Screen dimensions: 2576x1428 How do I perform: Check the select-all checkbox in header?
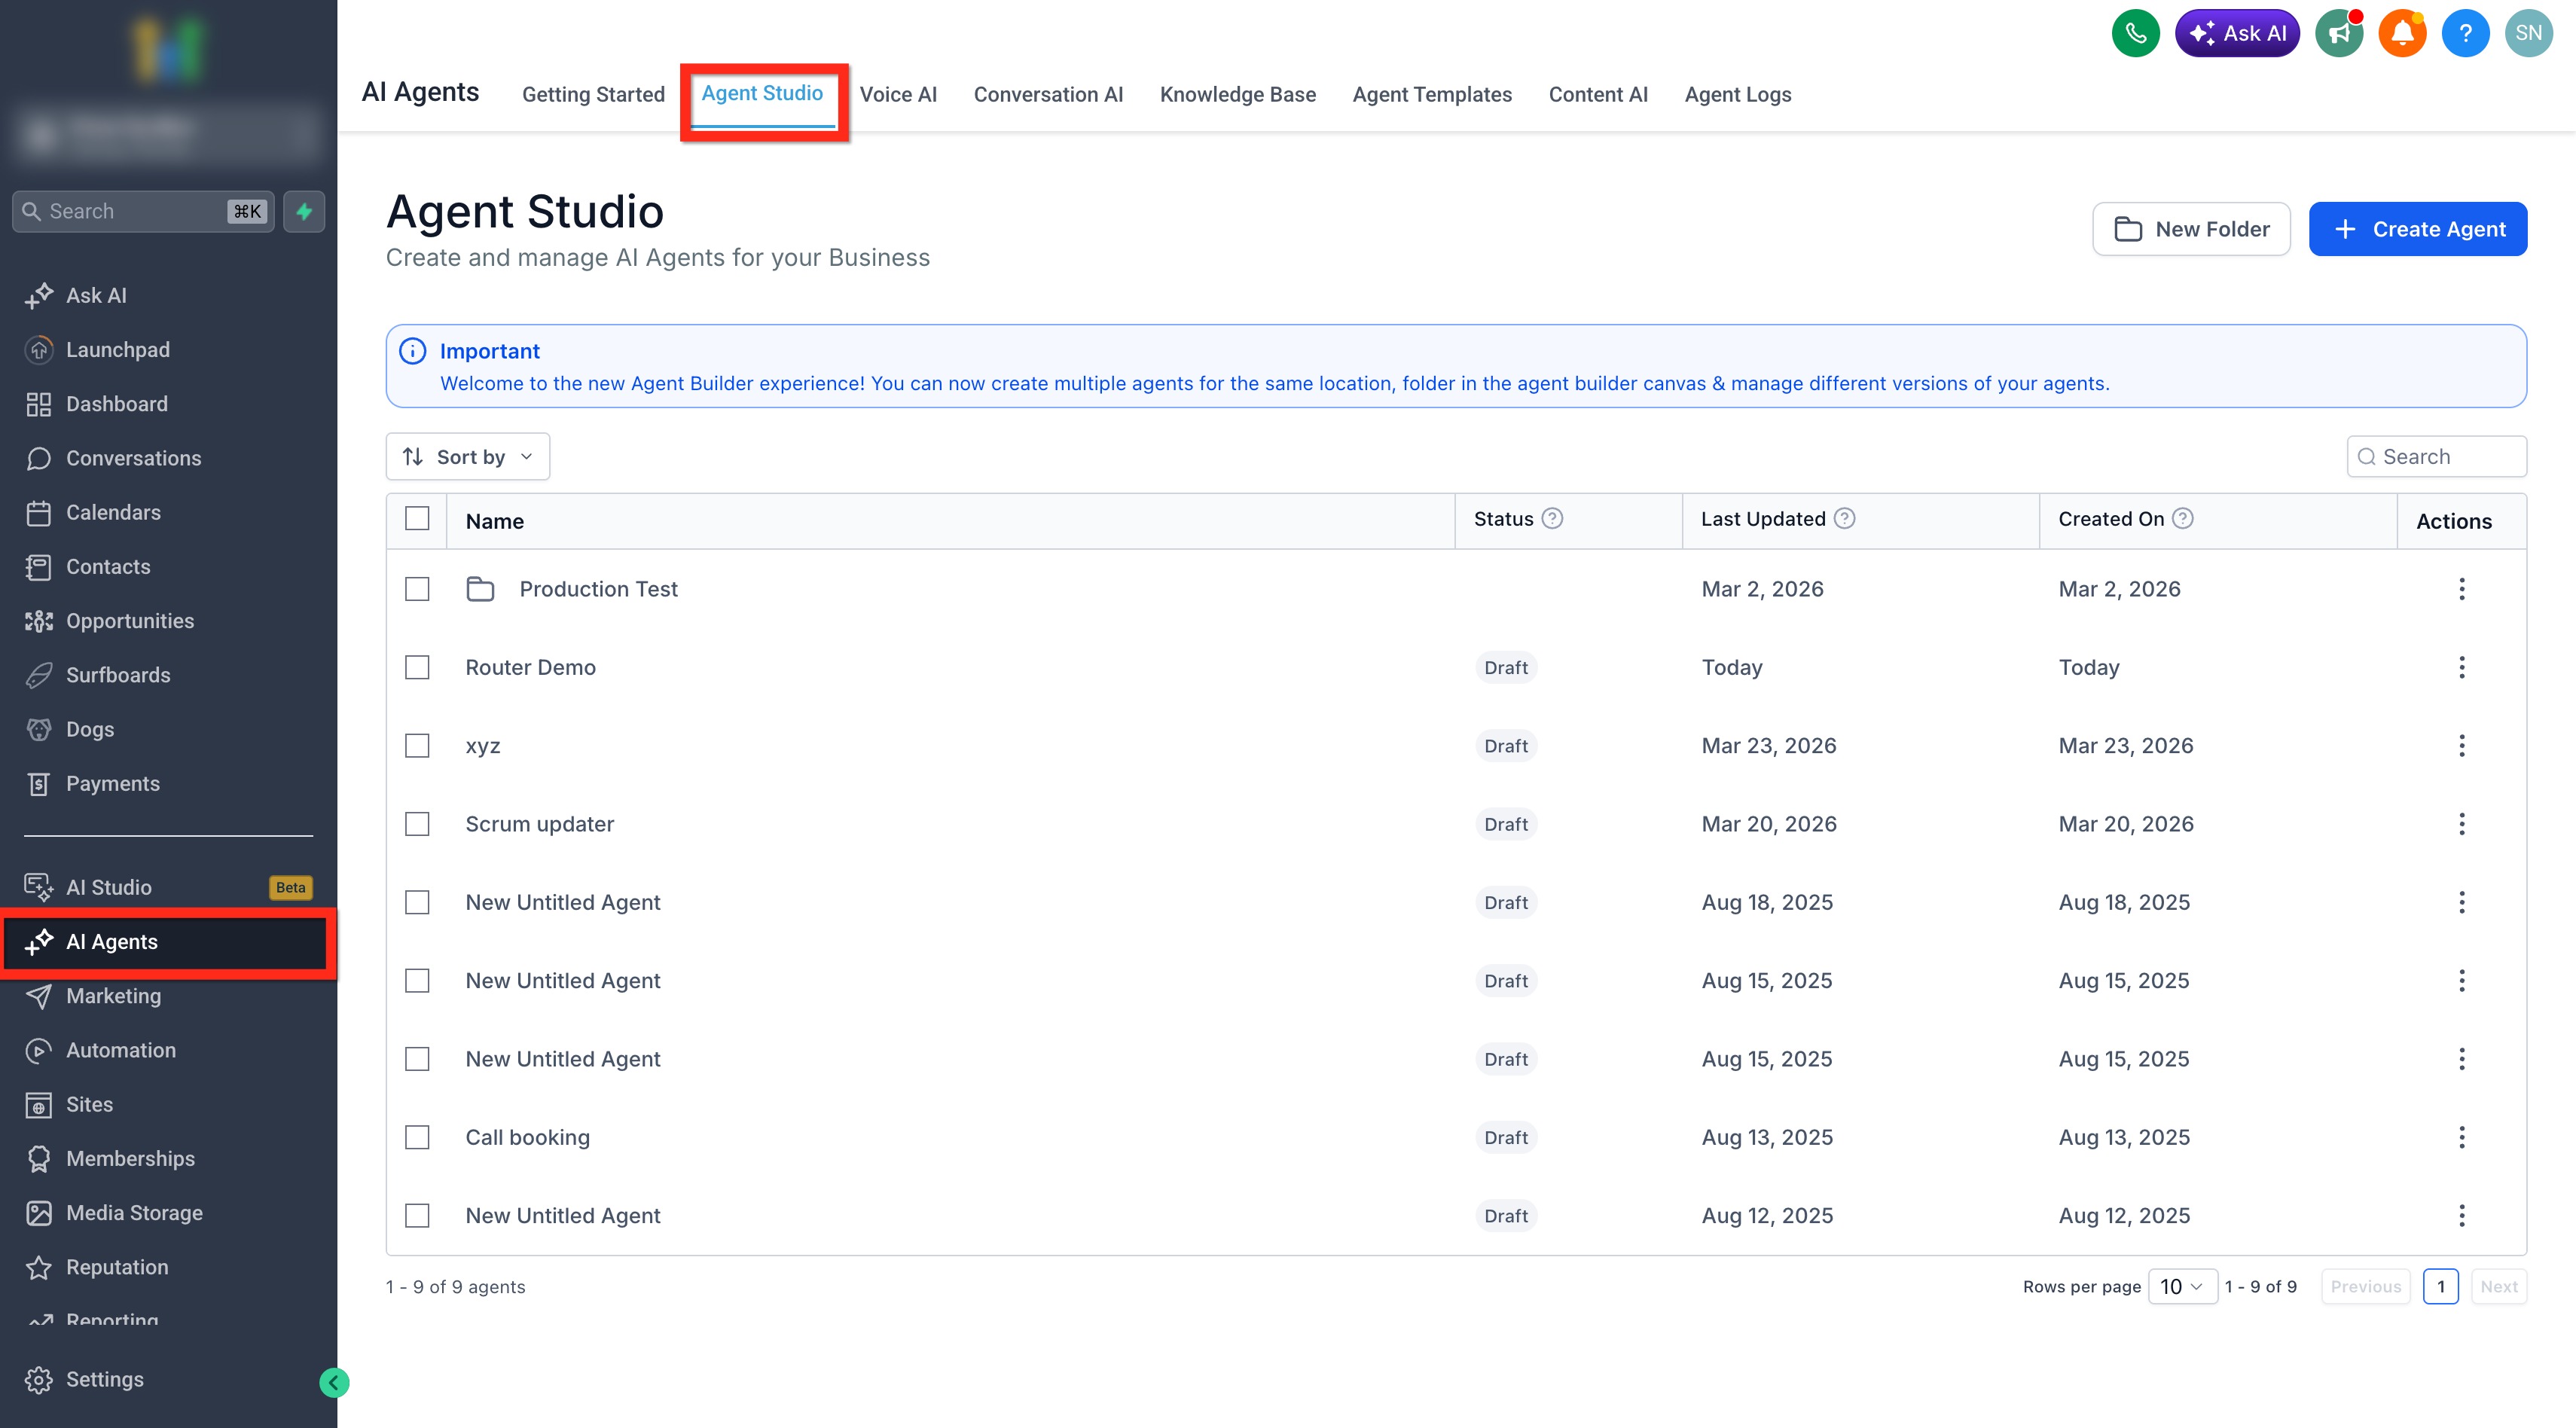click(417, 519)
